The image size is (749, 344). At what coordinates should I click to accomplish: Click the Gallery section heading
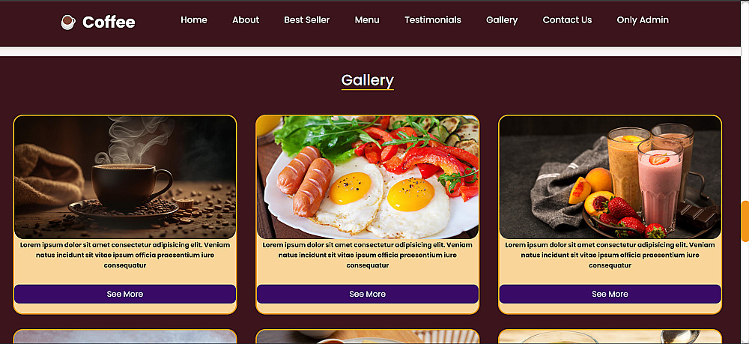[x=367, y=80]
